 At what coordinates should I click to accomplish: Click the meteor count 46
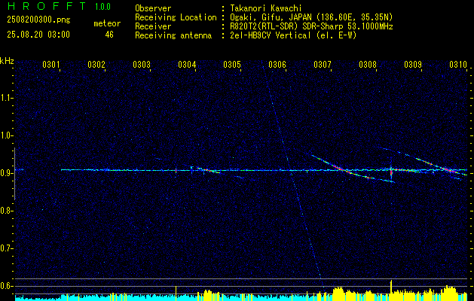[109, 35]
